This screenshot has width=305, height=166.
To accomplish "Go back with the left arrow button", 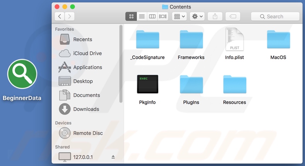I will 60,16.
